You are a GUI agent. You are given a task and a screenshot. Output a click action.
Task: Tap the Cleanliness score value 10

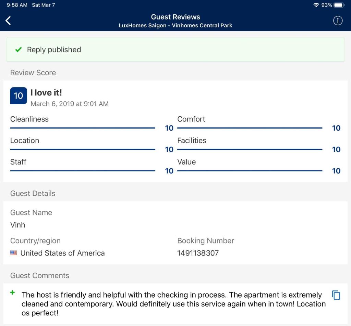tap(169, 128)
